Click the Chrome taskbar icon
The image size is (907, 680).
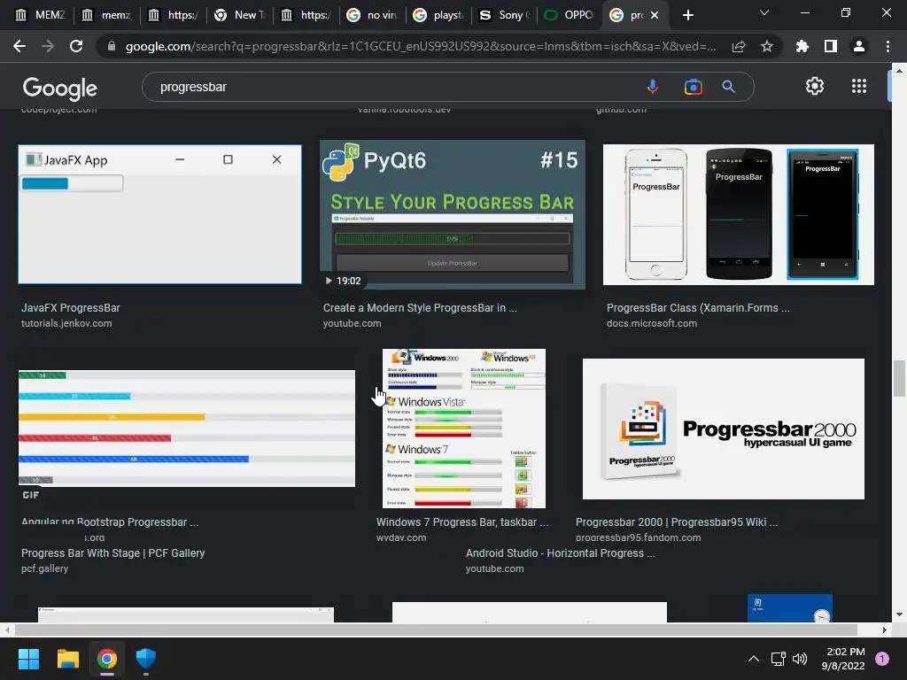click(x=107, y=659)
